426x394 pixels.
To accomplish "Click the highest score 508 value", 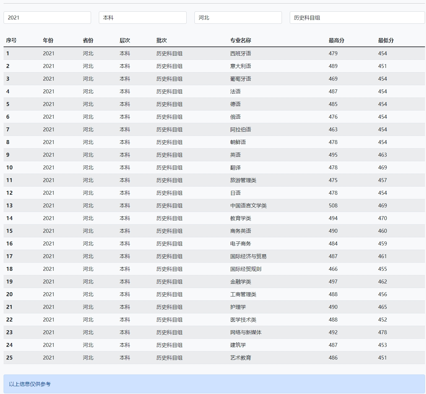I will [333, 205].
